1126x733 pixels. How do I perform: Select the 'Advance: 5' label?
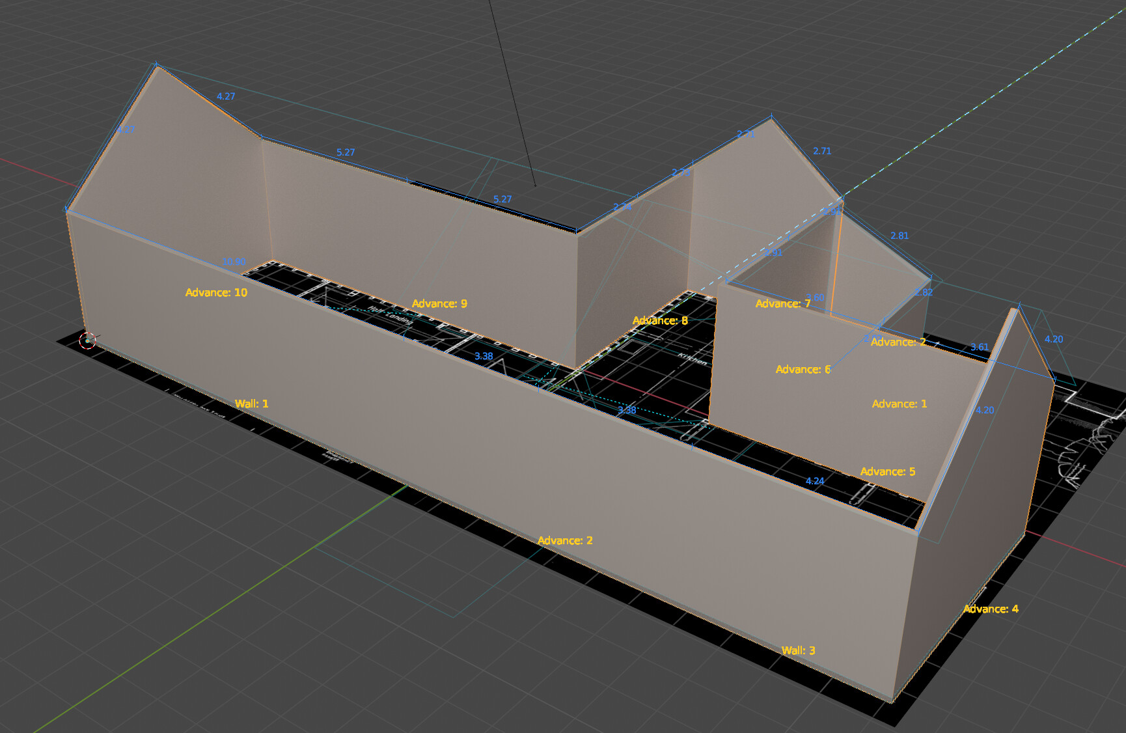[888, 471]
